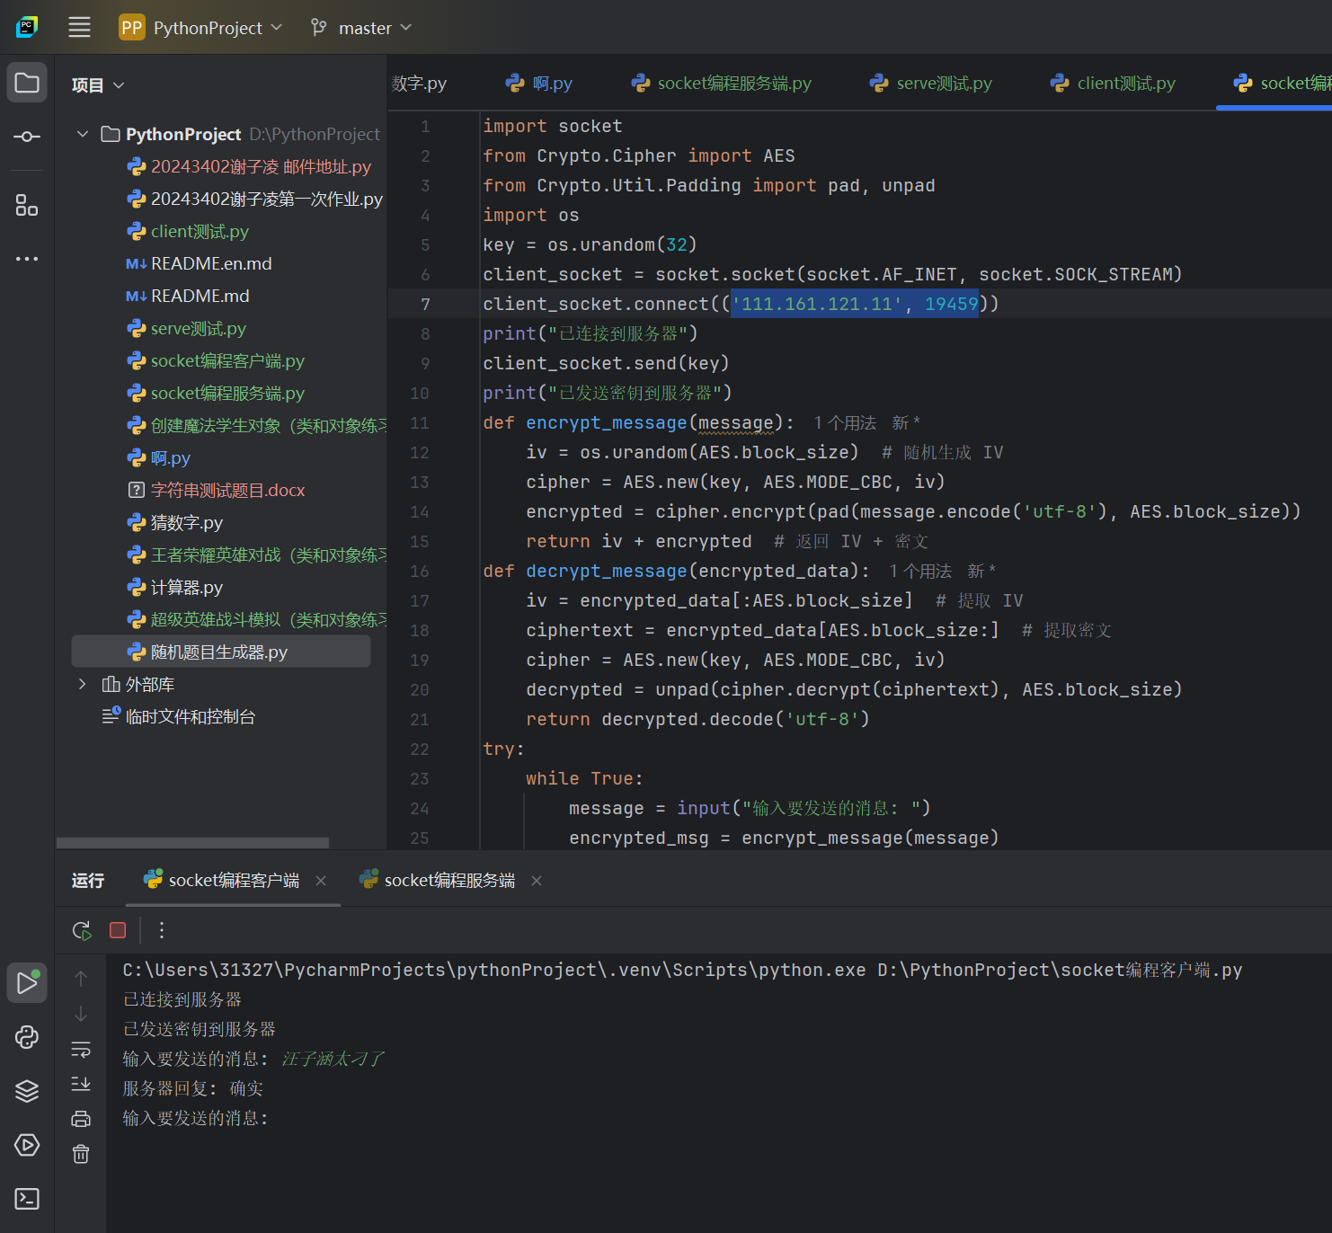Open socket编程服务端.py in project tree

(x=216, y=393)
